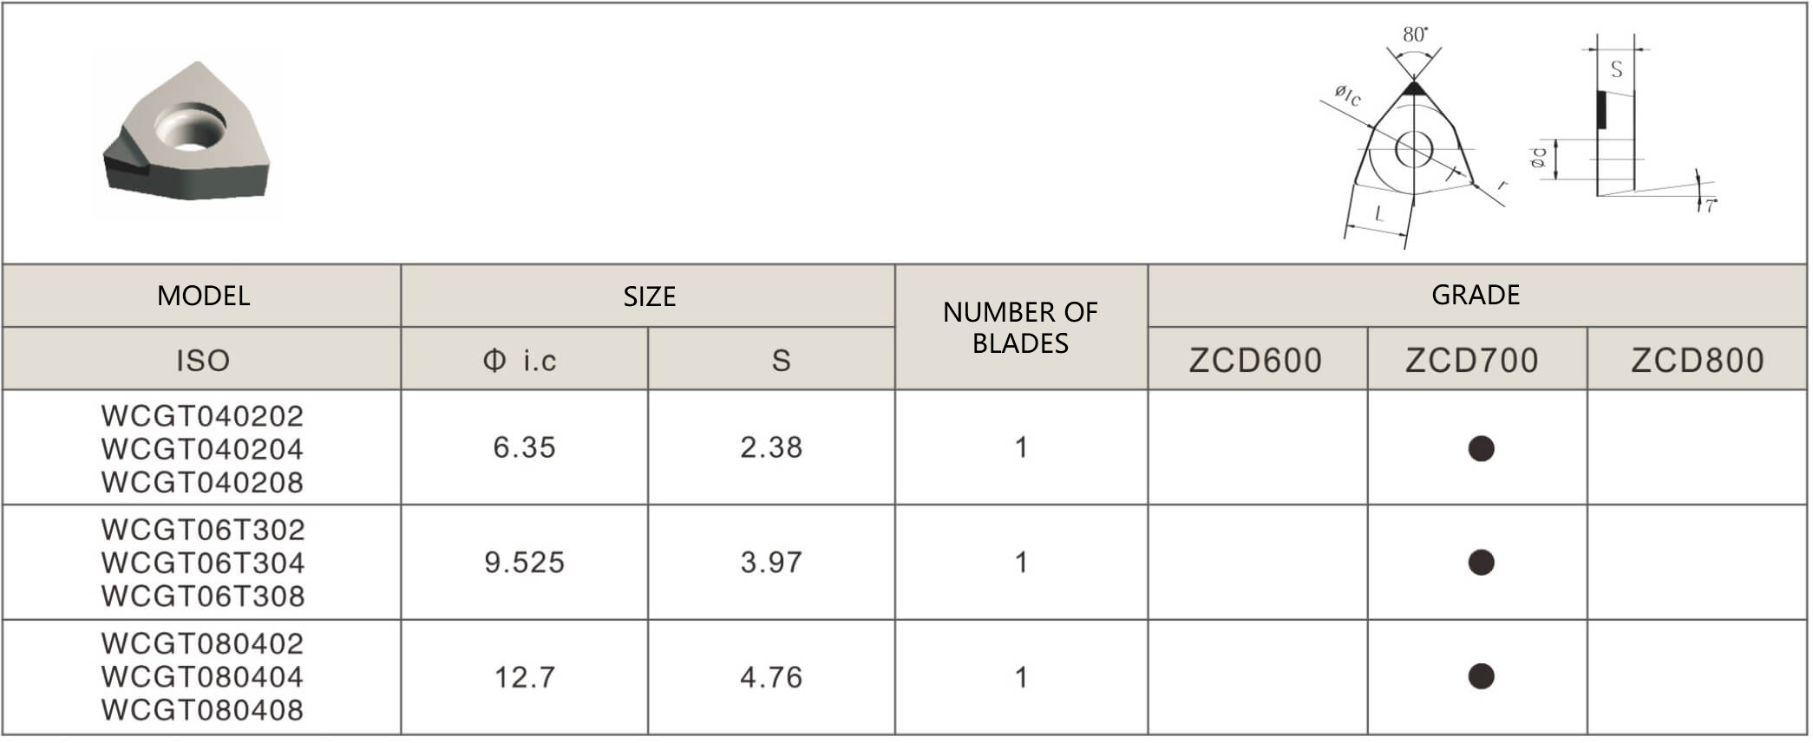
Task: Click the WCGT080408 model name
Action: click(x=203, y=710)
